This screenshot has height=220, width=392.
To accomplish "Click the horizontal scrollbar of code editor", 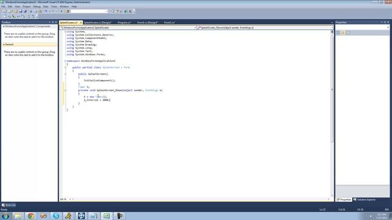I will [x=200, y=199].
